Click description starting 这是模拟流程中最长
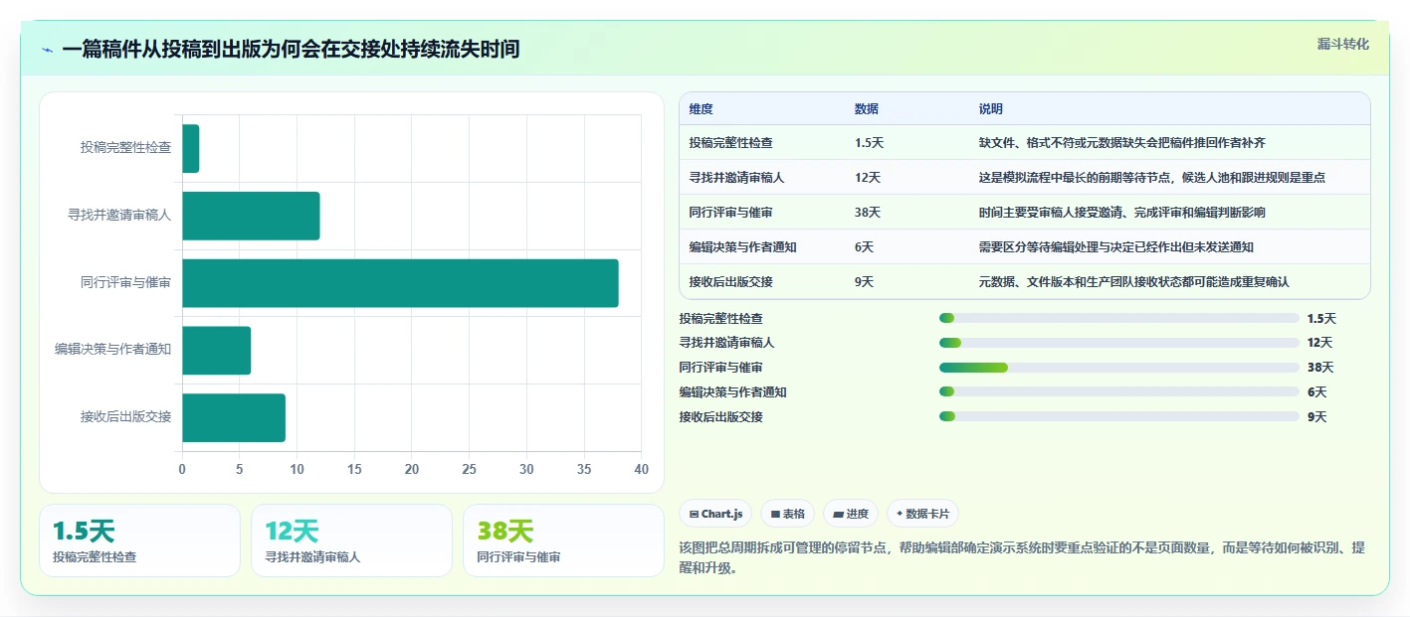This screenshot has height=617, width=1410. 1151,178
